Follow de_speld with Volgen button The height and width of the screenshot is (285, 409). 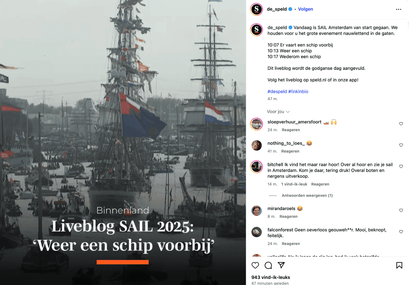click(x=305, y=9)
